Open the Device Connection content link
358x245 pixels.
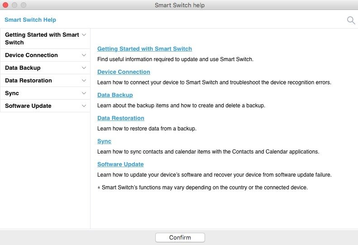click(124, 72)
